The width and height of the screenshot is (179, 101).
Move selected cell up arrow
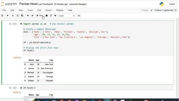pos(28,16)
